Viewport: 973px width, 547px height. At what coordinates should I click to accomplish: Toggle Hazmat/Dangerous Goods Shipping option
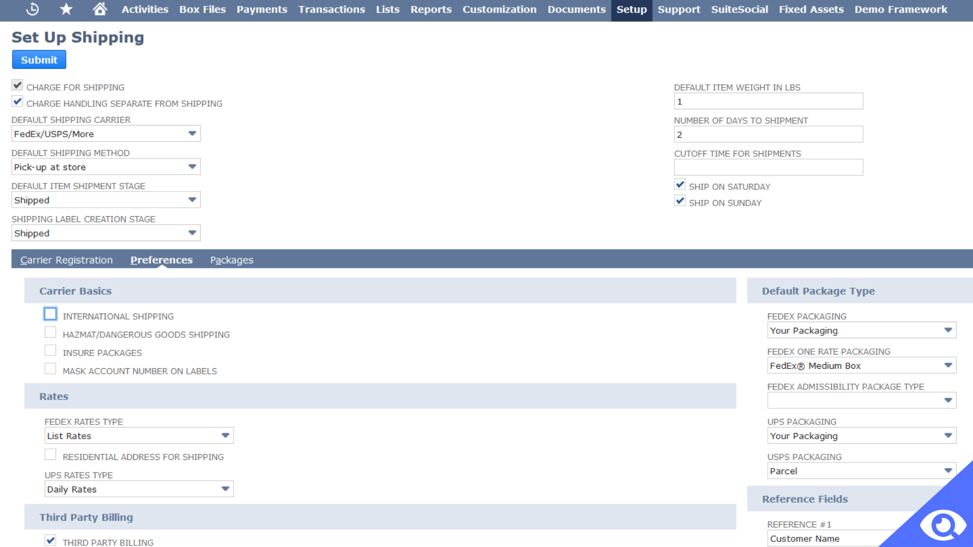[50, 333]
